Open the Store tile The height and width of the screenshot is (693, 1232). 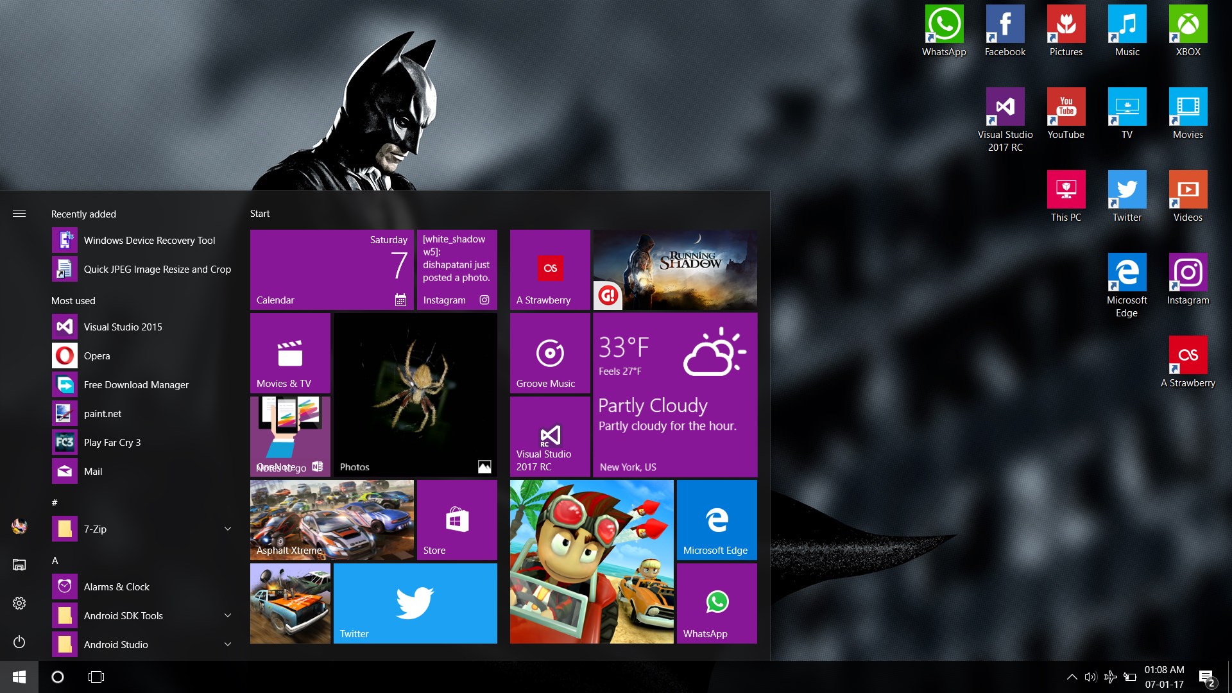(457, 520)
